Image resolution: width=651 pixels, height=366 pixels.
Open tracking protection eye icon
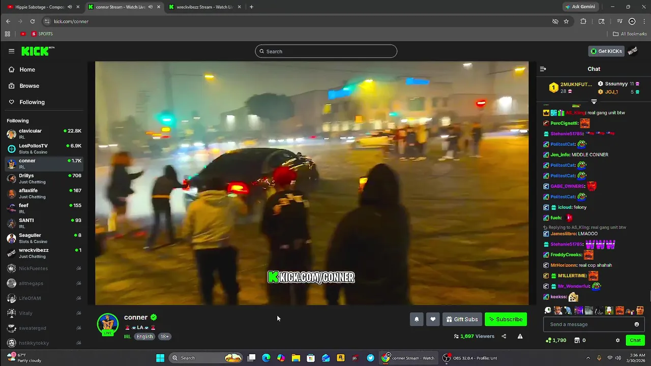[555, 21]
